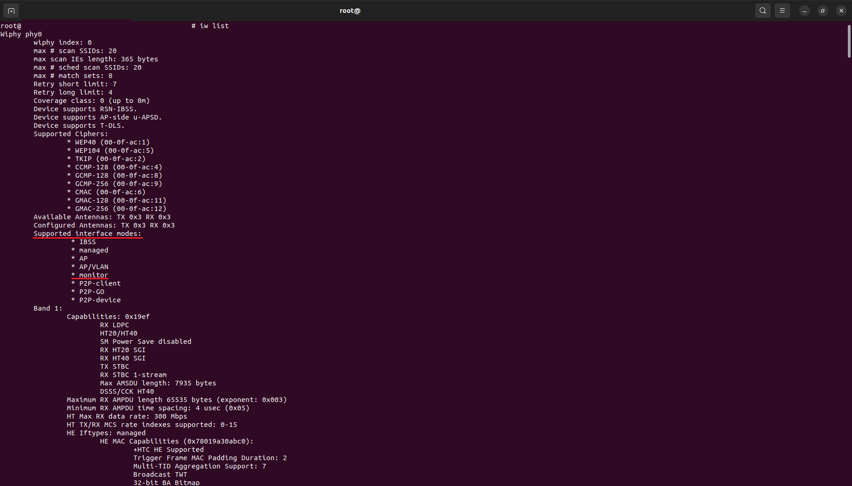The height and width of the screenshot is (486, 852).
Task: Click 'max scan IEs length: 365 bytes'
Action: tap(96, 59)
